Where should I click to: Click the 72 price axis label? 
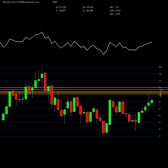[x=160, y=136]
